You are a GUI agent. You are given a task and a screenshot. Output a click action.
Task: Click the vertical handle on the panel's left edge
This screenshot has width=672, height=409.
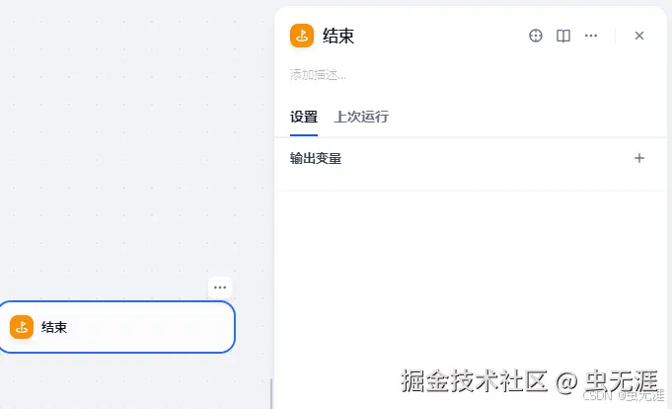pos(271,393)
